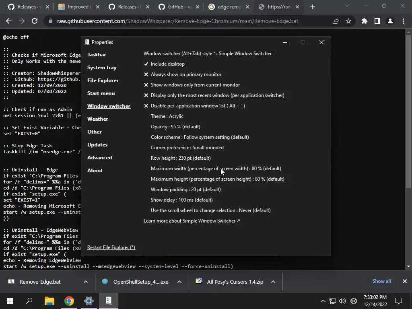
Task: Click 'Show all' downloads link
Action: tap(381, 281)
